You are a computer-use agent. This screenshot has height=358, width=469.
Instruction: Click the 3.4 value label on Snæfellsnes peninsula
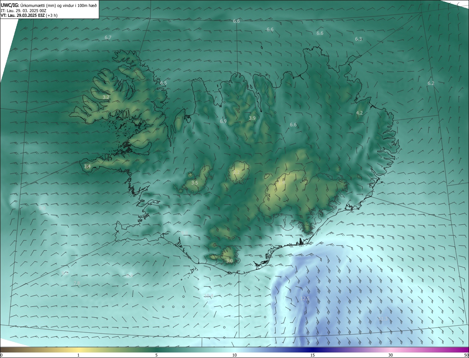coord(87,166)
